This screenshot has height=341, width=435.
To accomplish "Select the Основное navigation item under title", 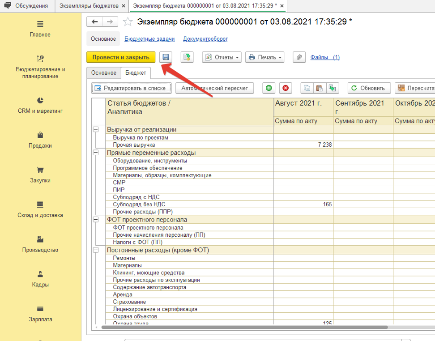I will point(103,39).
